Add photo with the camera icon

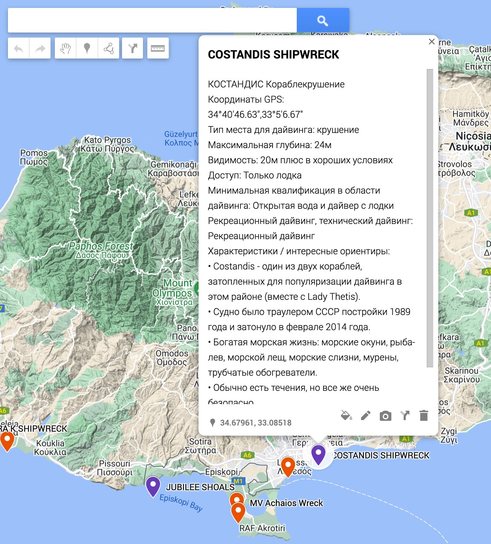pyautogui.click(x=385, y=416)
